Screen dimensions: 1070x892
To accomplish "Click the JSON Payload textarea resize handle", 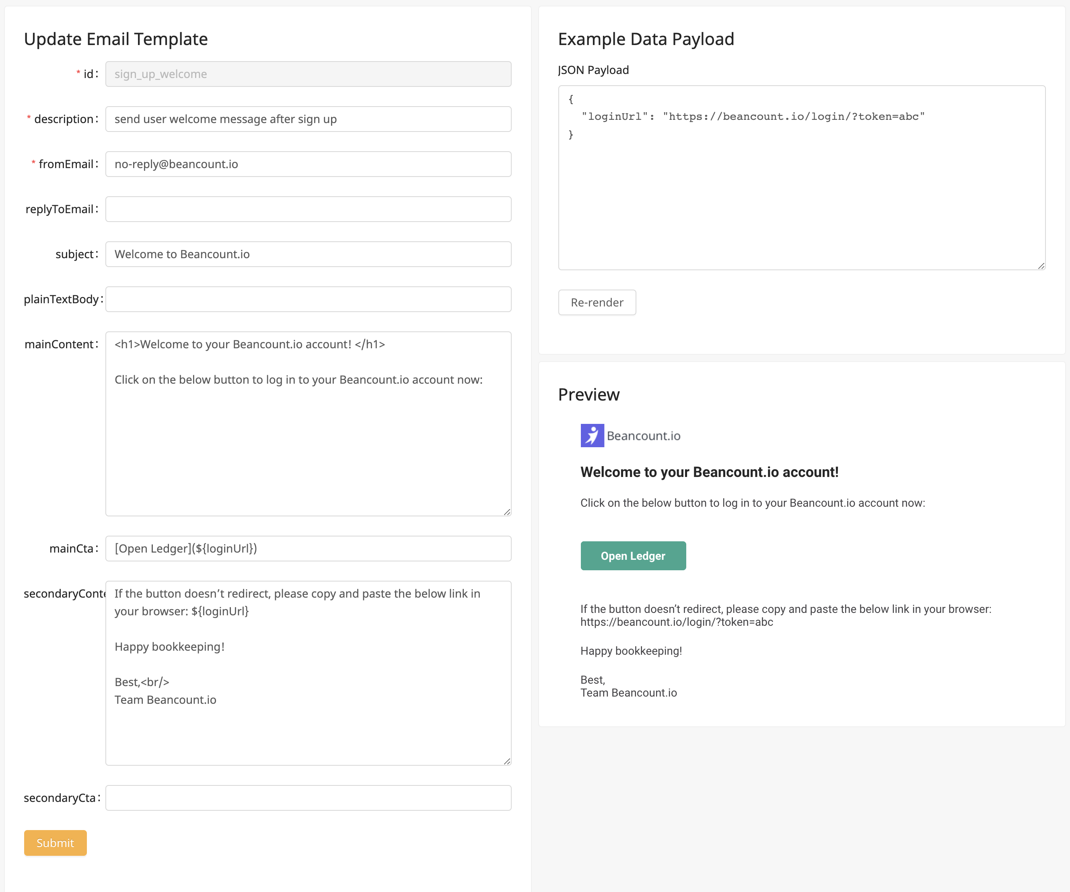I will point(1041,265).
